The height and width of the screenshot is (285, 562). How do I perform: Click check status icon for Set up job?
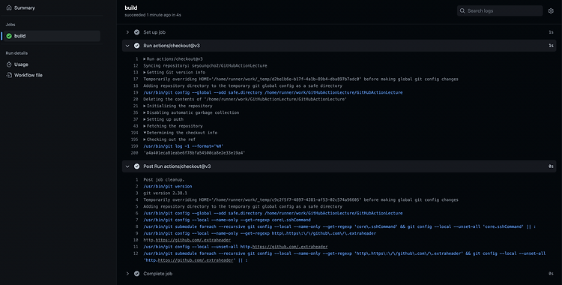136,32
